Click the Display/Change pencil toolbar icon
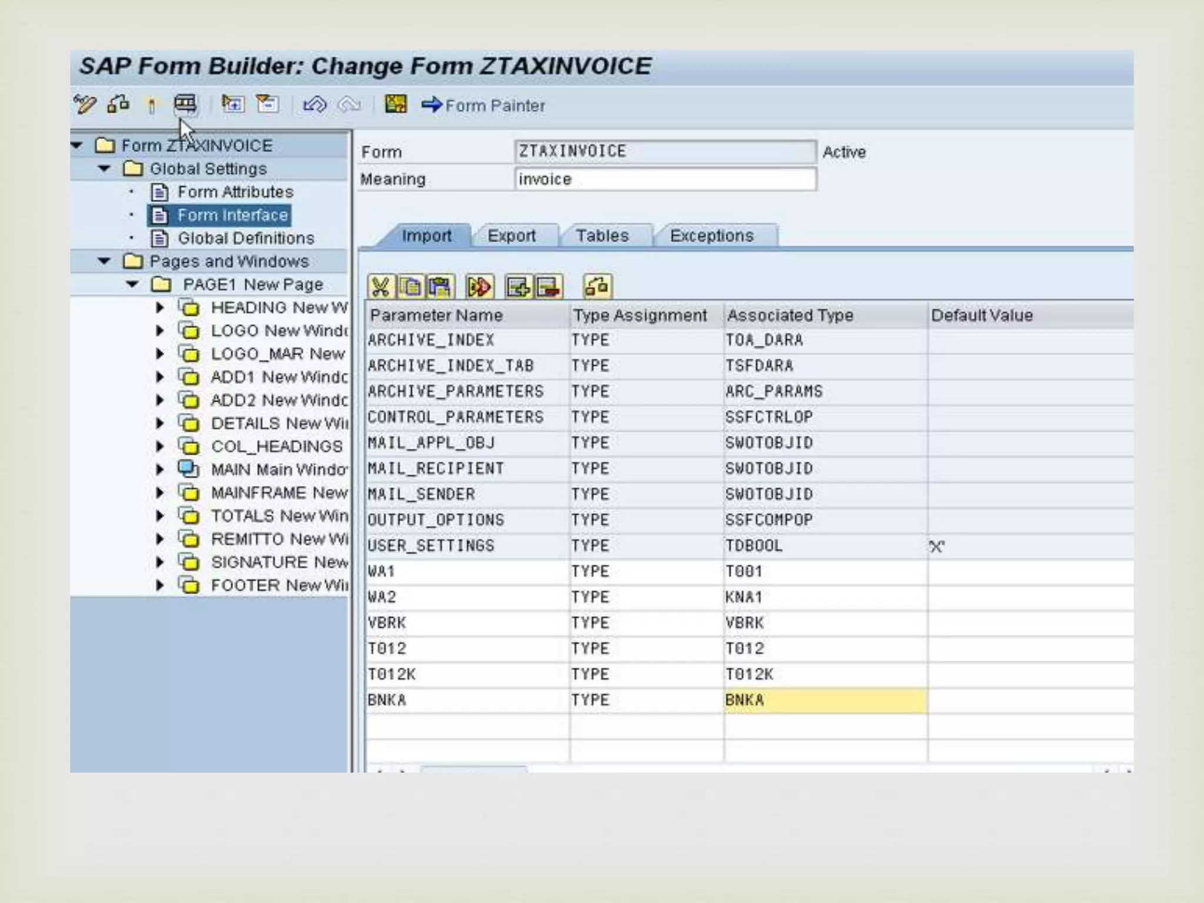Viewport: 1204px width, 903px height. click(85, 105)
